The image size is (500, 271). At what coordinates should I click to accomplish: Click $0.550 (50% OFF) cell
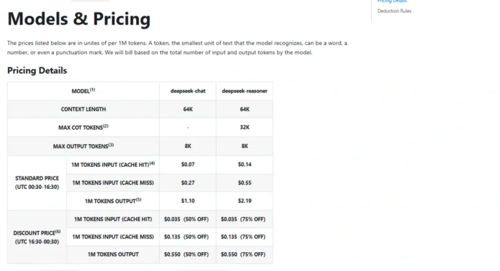[187, 255]
